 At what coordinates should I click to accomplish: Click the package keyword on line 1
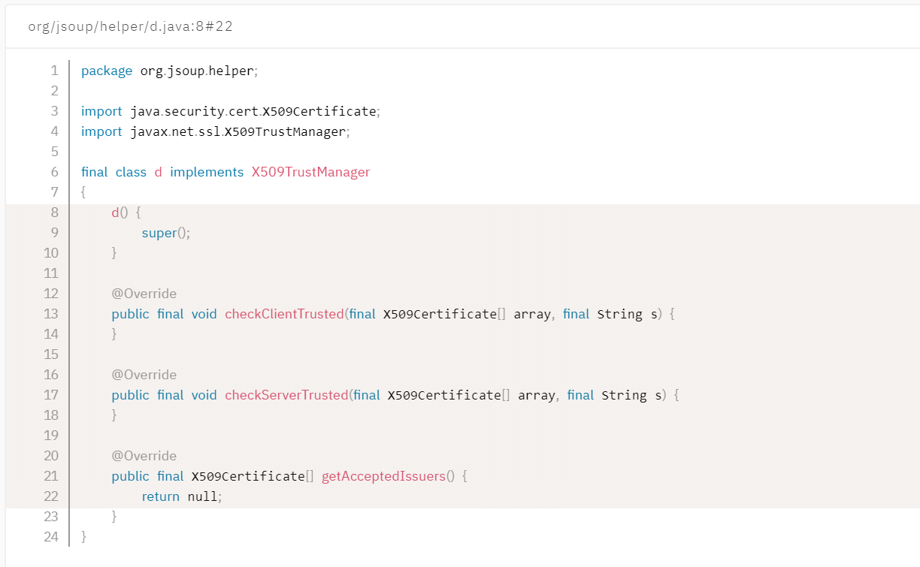click(107, 71)
